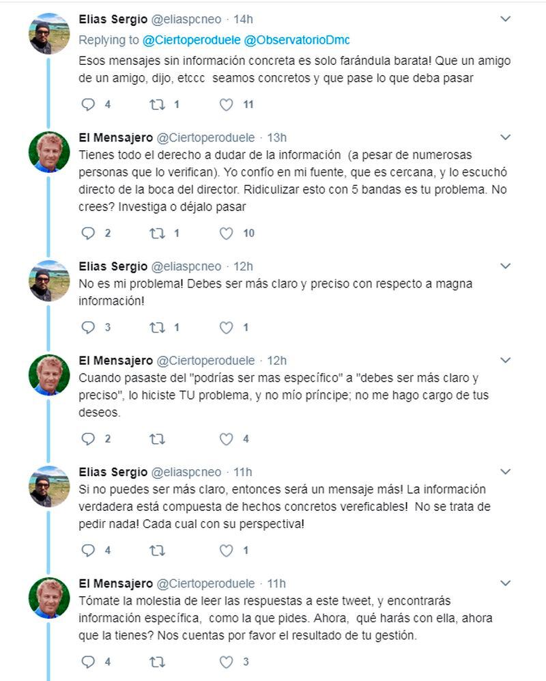Open the 12h timestamp of Elias Sergio's tweet
The height and width of the screenshot is (681, 546).
pyautogui.click(x=243, y=266)
